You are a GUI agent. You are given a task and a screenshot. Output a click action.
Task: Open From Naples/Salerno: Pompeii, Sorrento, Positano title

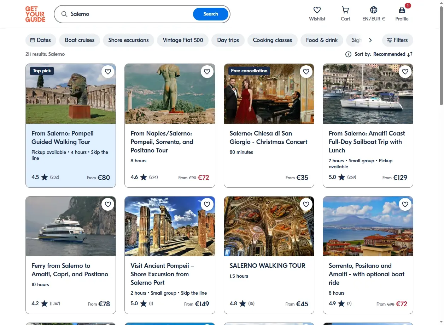[x=162, y=142]
